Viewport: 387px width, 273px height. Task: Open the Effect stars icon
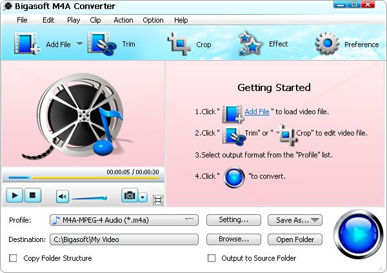pyautogui.click(x=250, y=44)
